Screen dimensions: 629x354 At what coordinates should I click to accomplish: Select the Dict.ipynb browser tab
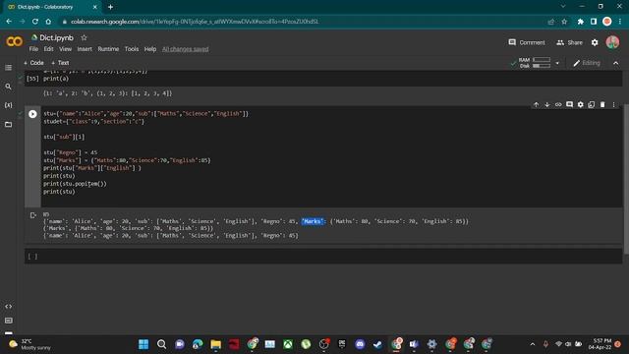(52, 7)
